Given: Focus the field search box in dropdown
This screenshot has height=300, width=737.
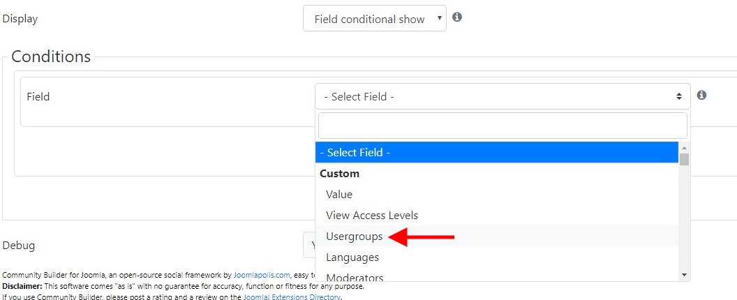Looking at the screenshot, I should pyautogui.click(x=502, y=126).
